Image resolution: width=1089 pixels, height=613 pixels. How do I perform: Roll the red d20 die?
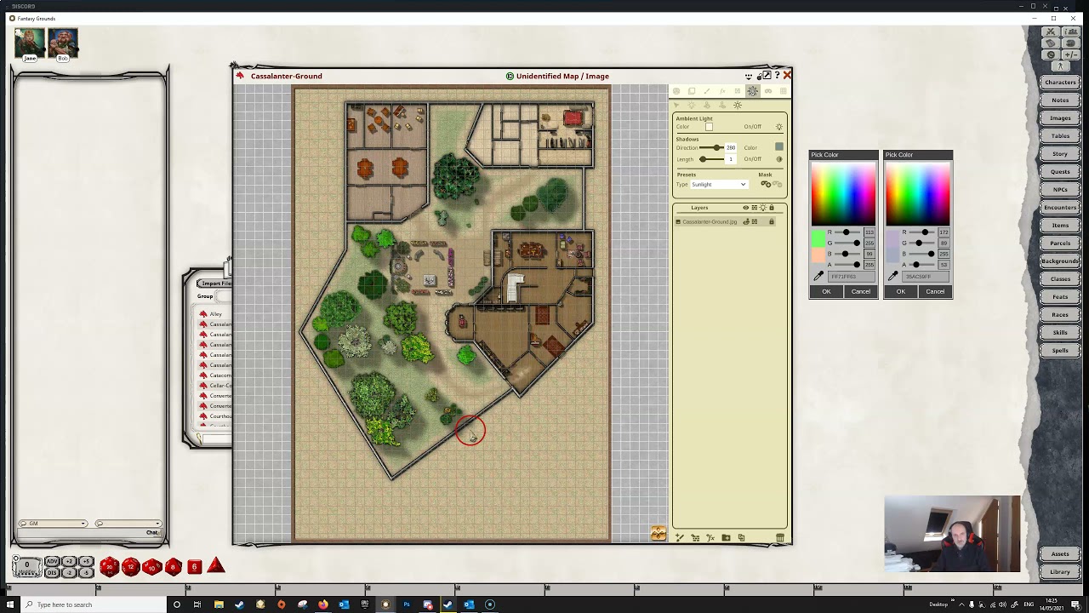pyautogui.click(x=110, y=567)
